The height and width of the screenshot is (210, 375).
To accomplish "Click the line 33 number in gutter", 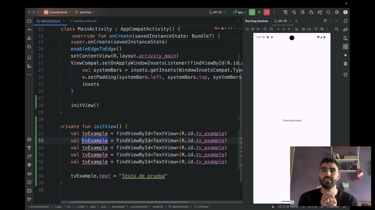I will [x=40, y=141].
